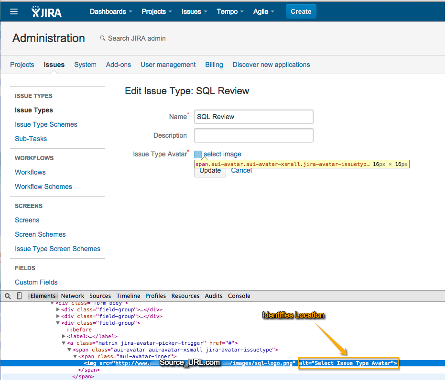
Task: Collapse the aui-avatar-inner span node
Action: (75, 357)
